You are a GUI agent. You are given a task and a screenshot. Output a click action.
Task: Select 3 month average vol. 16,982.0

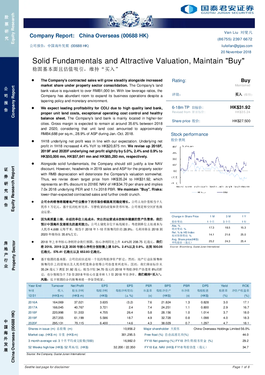point(129,341)
